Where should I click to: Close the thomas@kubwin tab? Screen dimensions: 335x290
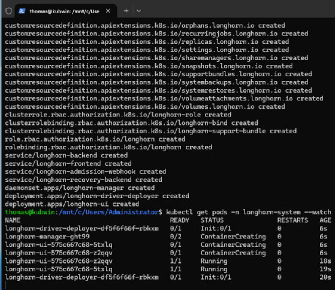coord(108,11)
